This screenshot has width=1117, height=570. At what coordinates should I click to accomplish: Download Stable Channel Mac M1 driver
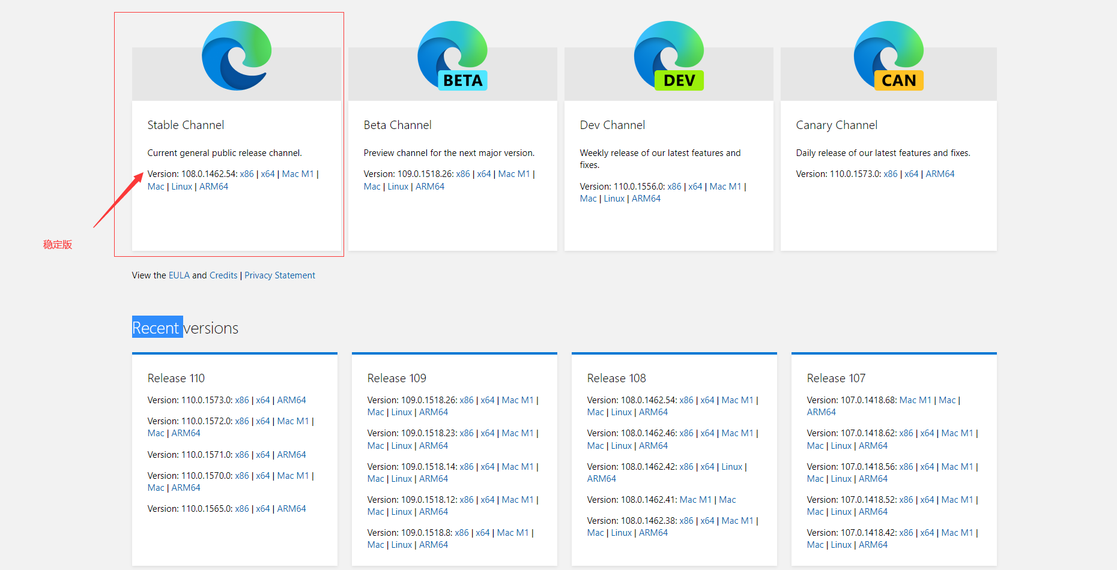(298, 174)
